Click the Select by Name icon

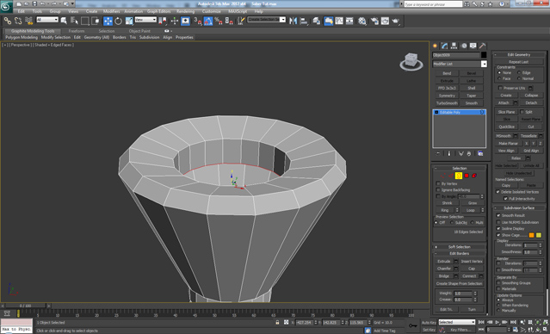click(x=74, y=21)
